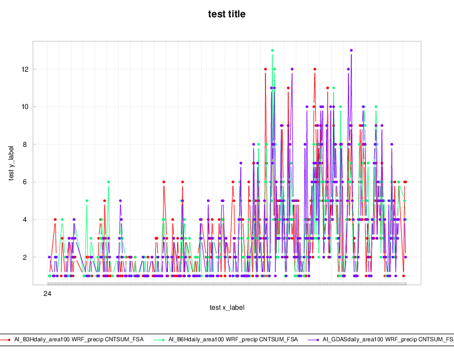Screen dimensions: 454x351
Task: Click the x-axis tick label 24
Action: click(48, 293)
